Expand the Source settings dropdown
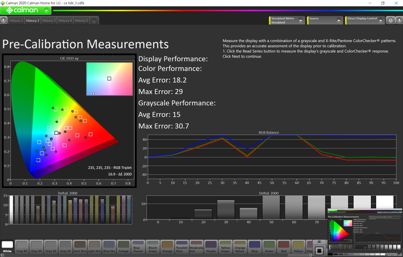Viewport: 403px width, 257px height. [339, 20]
